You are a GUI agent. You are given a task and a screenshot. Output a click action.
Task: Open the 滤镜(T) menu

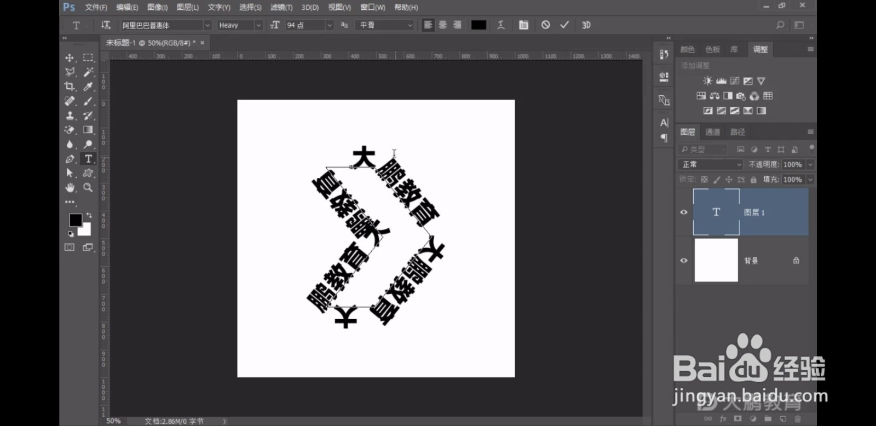pos(281,7)
